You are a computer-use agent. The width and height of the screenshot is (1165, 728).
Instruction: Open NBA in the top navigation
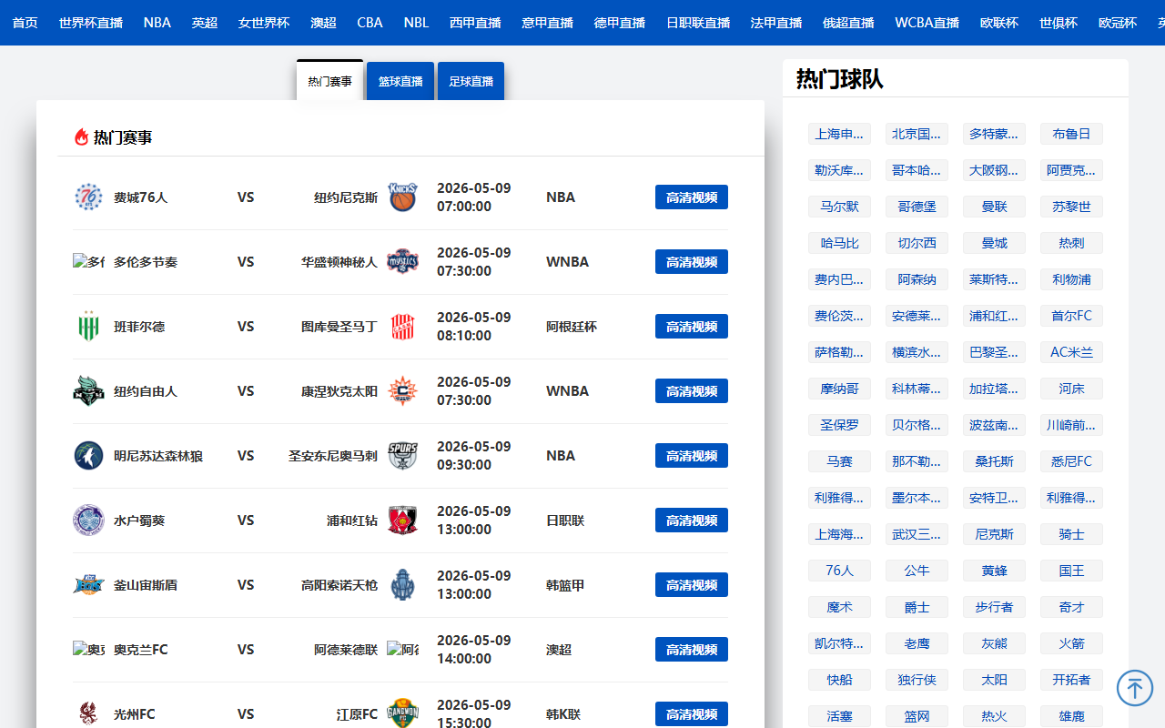coord(157,23)
